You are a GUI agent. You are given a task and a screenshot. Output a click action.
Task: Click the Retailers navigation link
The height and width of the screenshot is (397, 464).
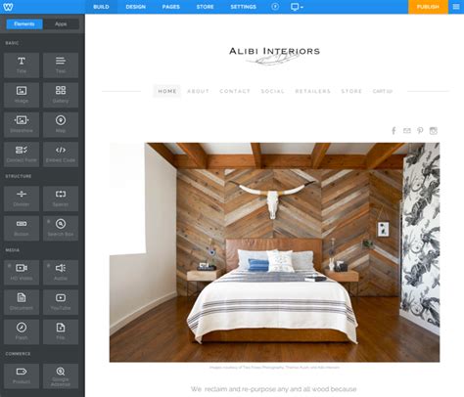[313, 91]
